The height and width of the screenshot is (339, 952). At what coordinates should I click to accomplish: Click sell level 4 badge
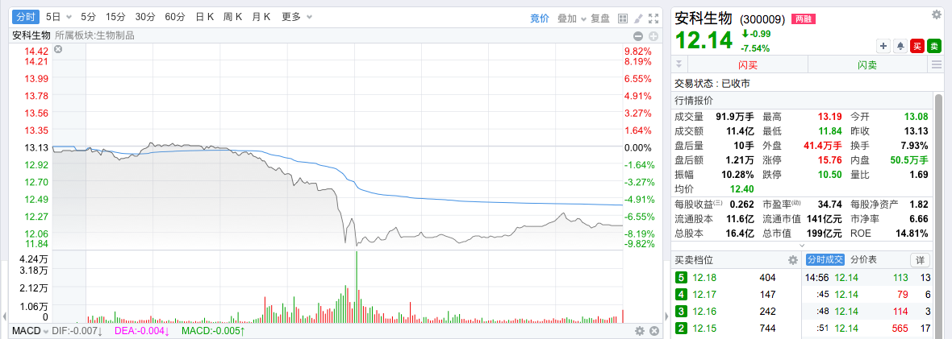pyautogui.click(x=681, y=296)
